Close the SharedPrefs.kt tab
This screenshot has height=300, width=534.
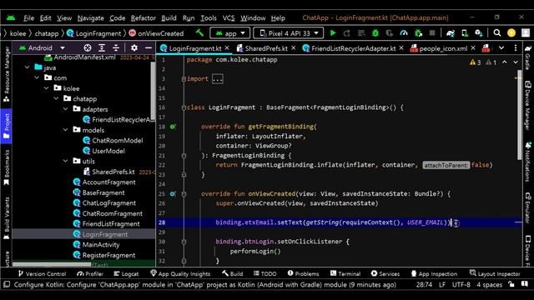[293, 48]
